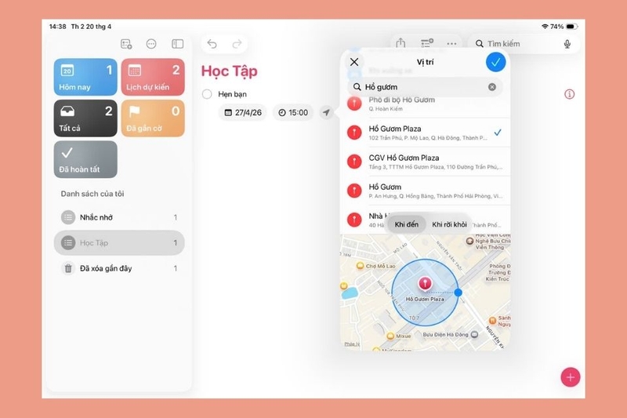Select Phố đi bộ Hồ Gươm result
This screenshot has width=627, height=418.
pos(426,104)
